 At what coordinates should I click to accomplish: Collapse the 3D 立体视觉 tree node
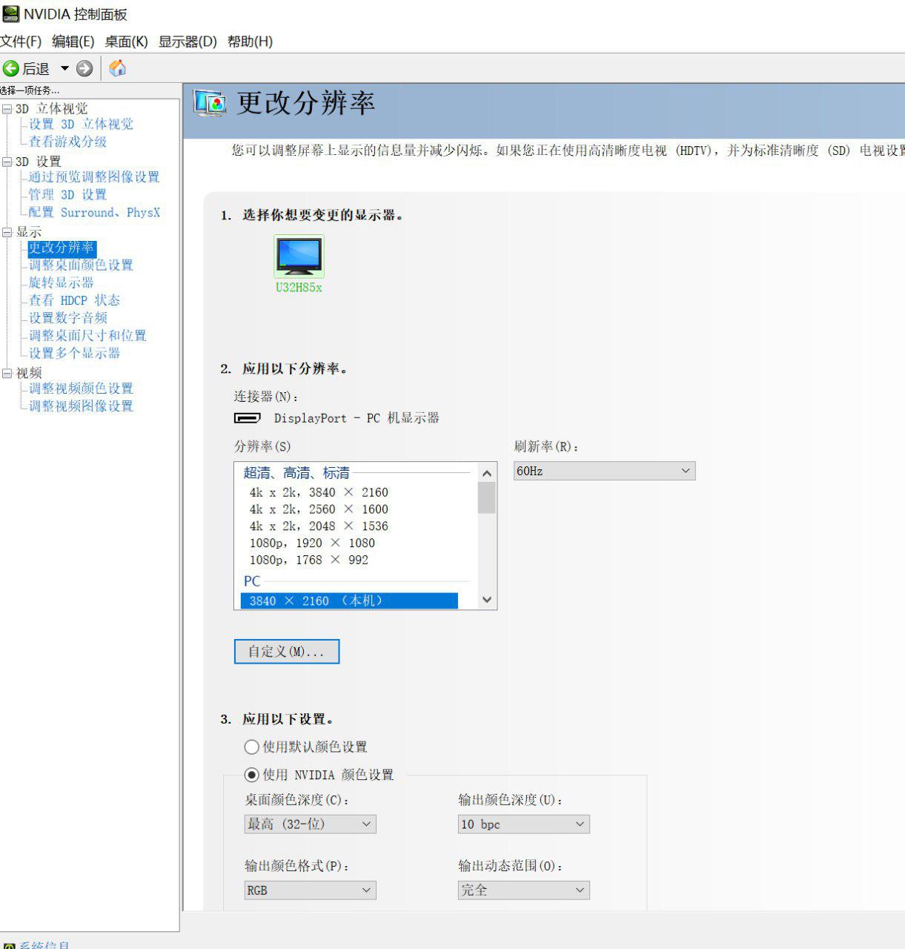coord(7,109)
